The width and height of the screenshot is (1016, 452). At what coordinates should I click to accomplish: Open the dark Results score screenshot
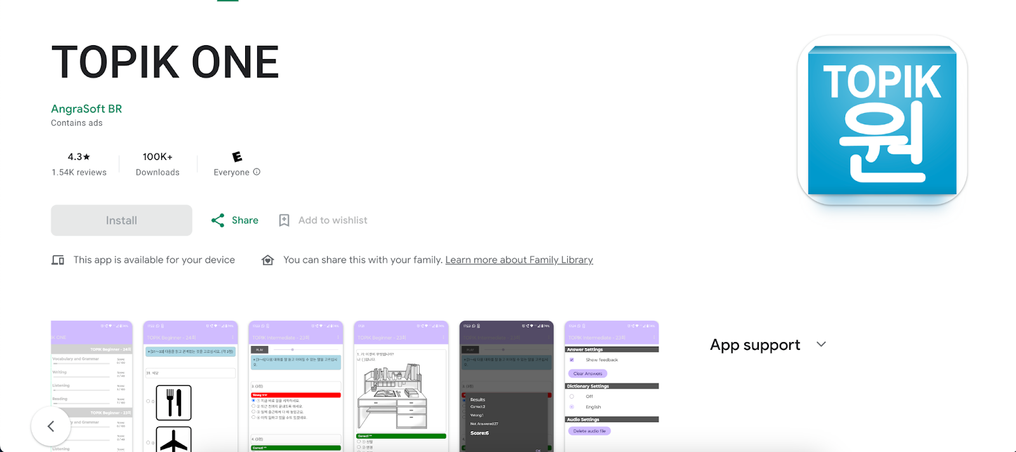tap(507, 386)
